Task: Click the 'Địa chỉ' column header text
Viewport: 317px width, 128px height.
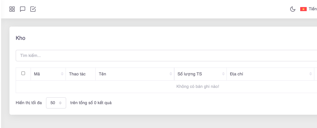Action: coord(236,74)
